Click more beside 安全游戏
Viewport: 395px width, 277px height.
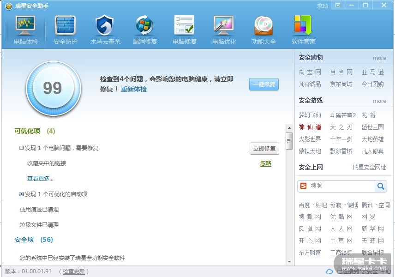coord(379,101)
